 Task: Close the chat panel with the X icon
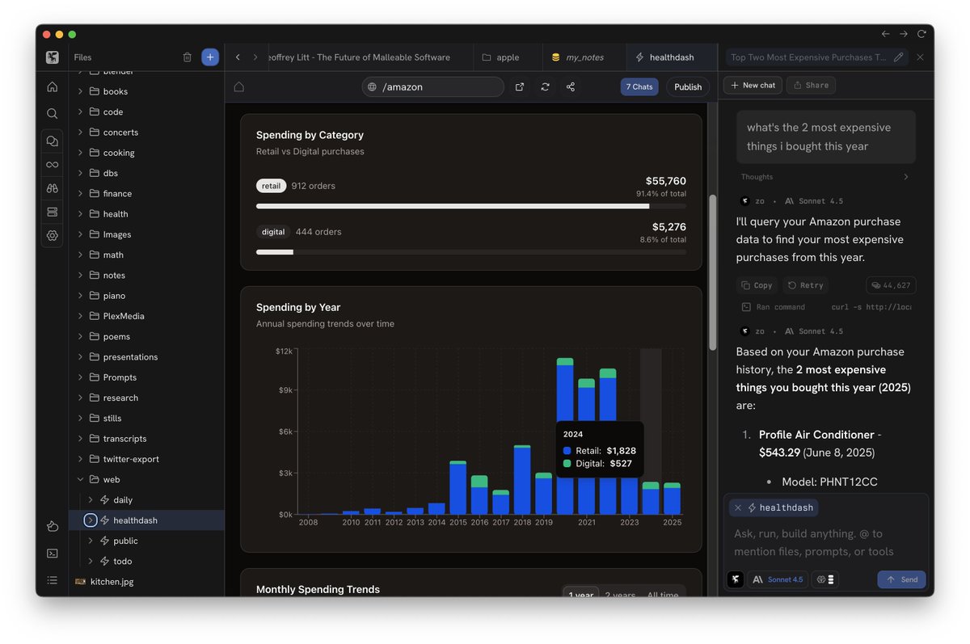920,57
